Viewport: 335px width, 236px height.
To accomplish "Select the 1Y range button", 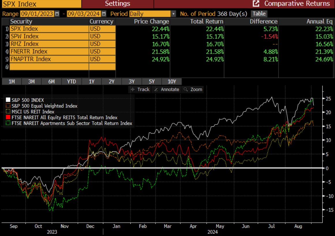I will [x=91, y=82].
